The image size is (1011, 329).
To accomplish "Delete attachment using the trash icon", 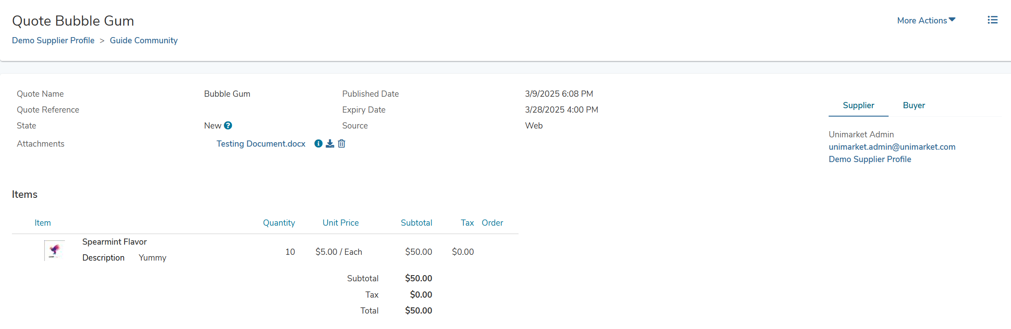I will click(x=341, y=144).
